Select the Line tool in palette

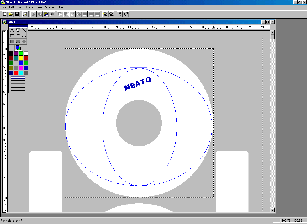[x=24, y=30]
